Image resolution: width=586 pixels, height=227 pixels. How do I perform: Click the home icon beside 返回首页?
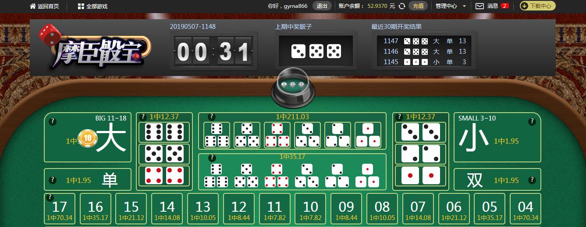pos(33,6)
